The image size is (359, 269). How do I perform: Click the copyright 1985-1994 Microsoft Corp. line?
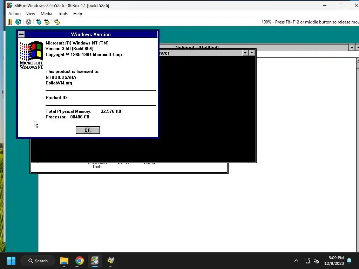84,55
